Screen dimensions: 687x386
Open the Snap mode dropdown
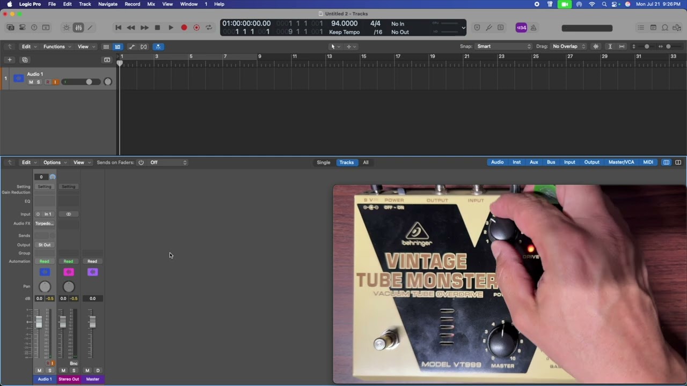point(503,47)
